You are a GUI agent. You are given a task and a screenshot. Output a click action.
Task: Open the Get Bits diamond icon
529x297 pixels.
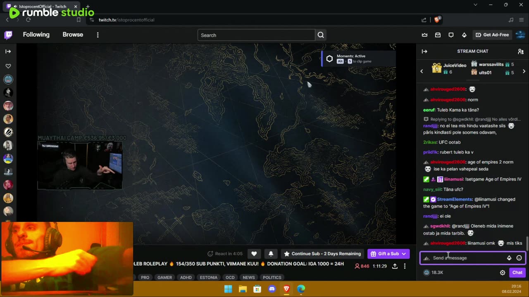[x=464, y=35]
